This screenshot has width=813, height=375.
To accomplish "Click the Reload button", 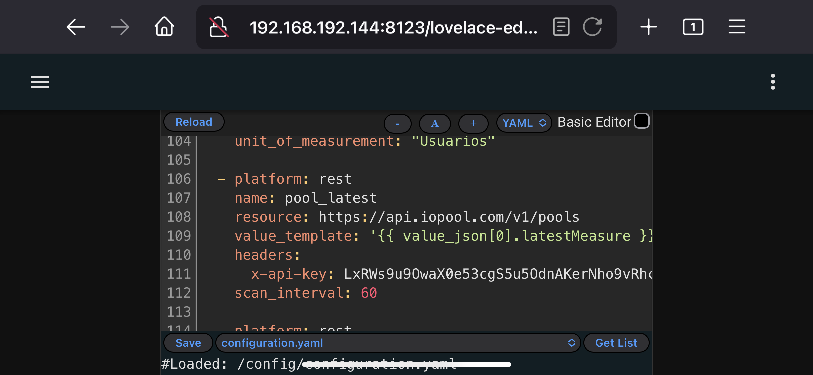I will point(194,122).
